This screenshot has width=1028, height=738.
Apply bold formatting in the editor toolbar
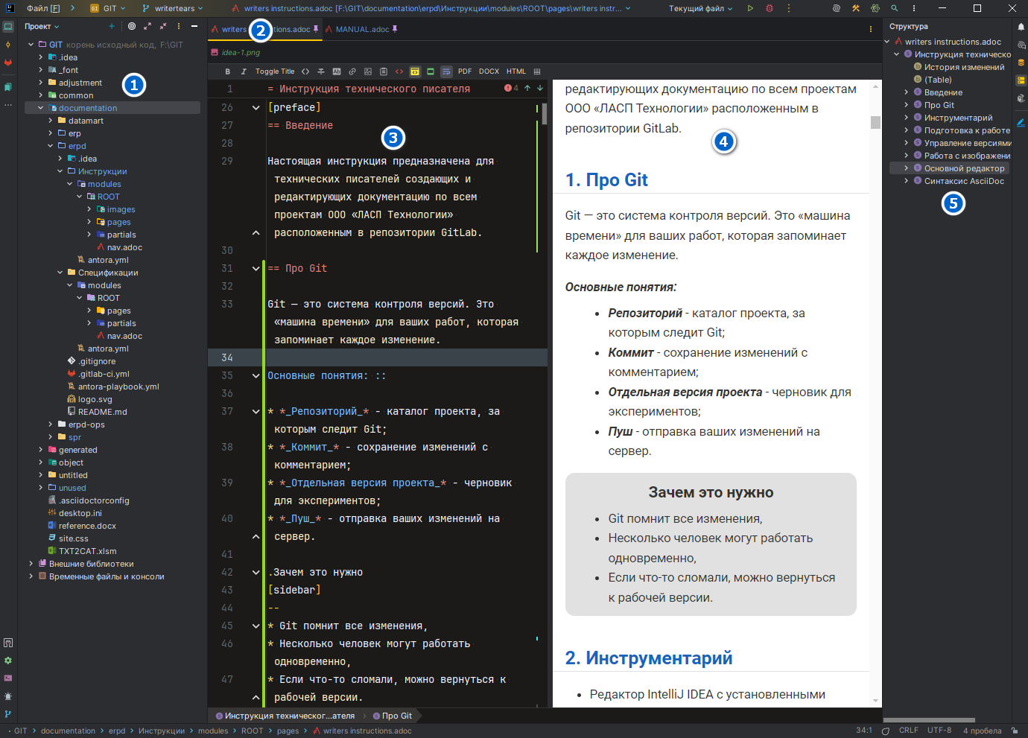click(227, 71)
